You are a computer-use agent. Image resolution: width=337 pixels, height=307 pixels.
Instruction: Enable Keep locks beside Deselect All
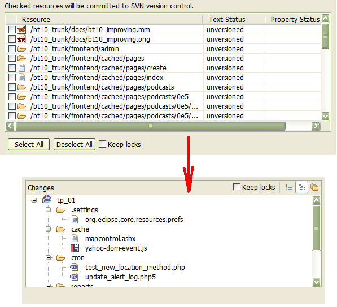[x=102, y=144]
